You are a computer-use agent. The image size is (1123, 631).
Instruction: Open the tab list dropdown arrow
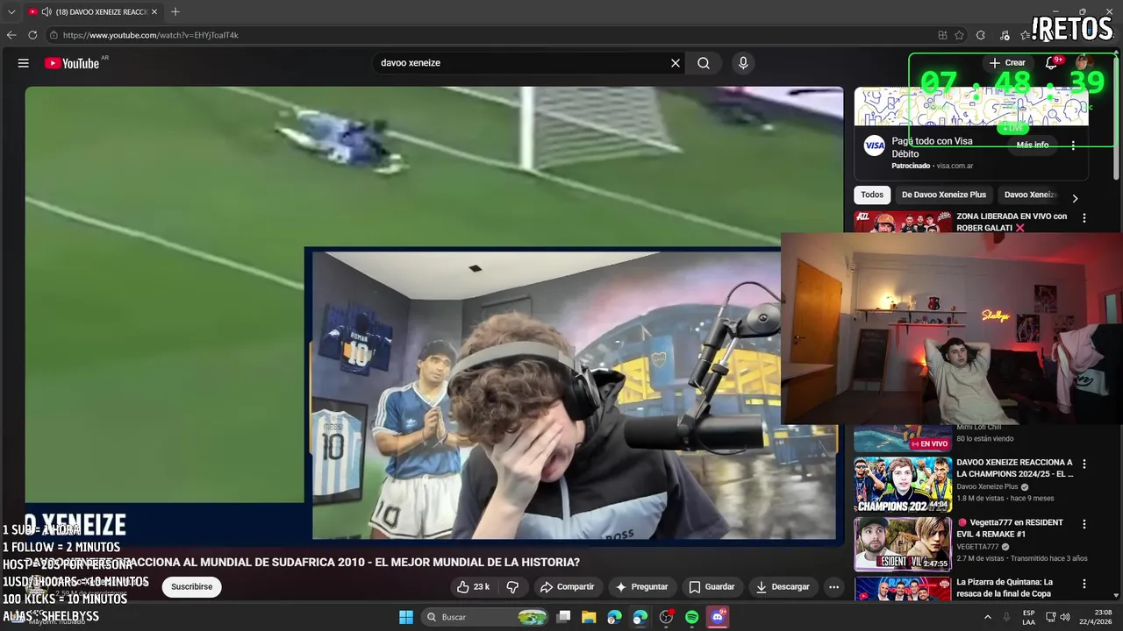[11, 12]
